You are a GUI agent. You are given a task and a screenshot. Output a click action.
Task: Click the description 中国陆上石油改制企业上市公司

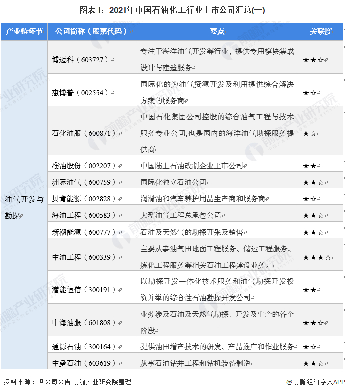[193, 166]
